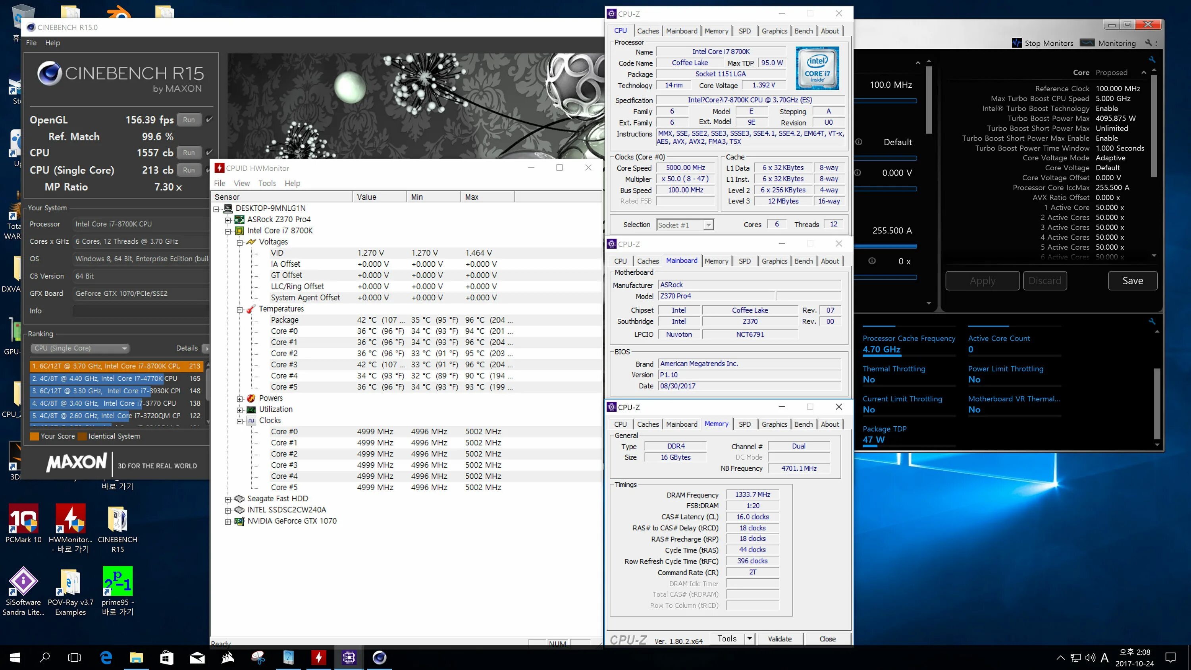Image resolution: width=1191 pixels, height=670 pixels.
Task: Click the wrench icon in monitor panel
Action: [1152, 321]
